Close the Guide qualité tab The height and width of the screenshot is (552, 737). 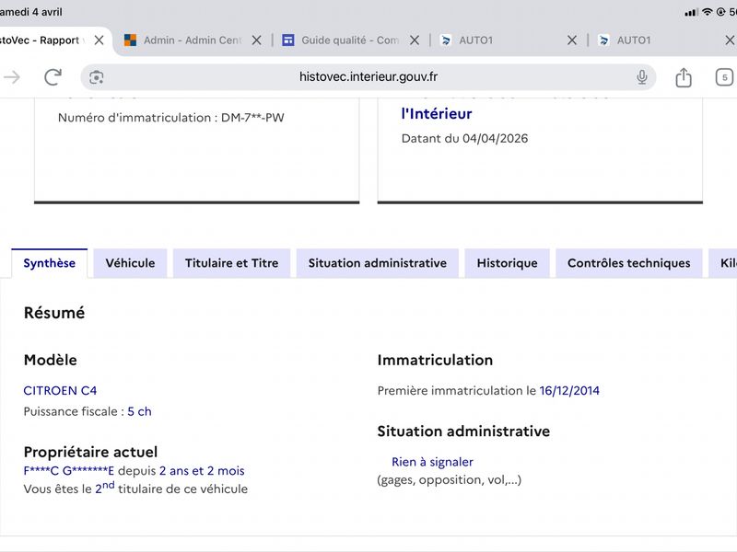pyautogui.click(x=415, y=40)
